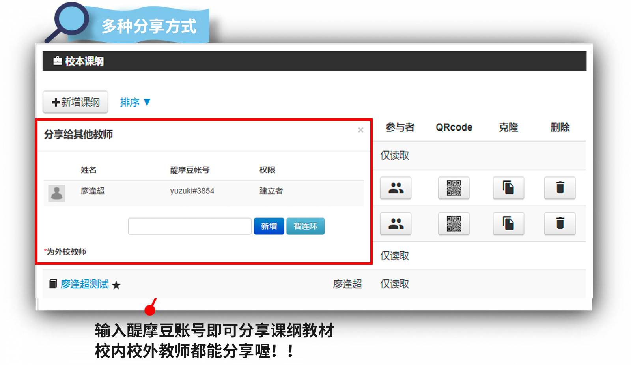Open the 廖逢超测试 syllabus link
Viewport: 631px width, 365px height.
click(85, 284)
